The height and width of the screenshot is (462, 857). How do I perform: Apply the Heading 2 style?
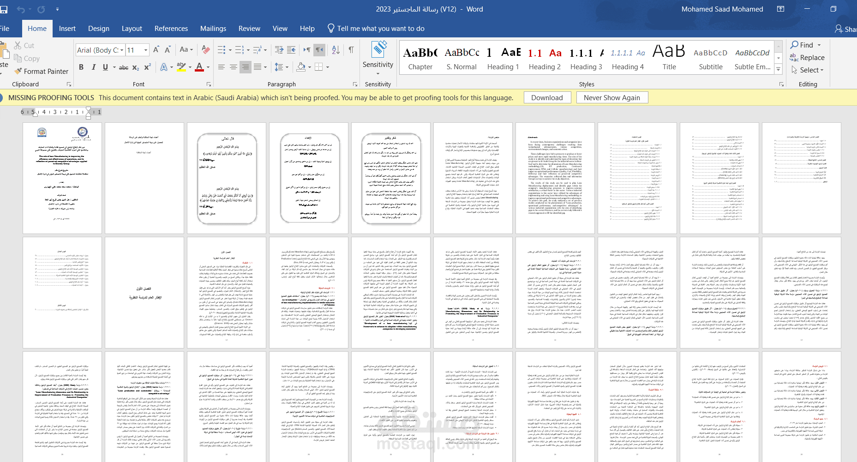(x=545, y=59)
